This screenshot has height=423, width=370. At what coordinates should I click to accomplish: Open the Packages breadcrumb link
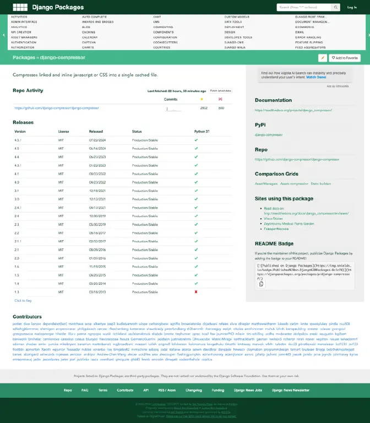pyautogui.click(x=24, y=57)
